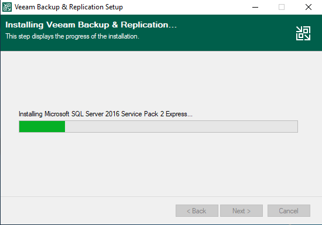
Task: Click the Veeam icon in the title bar
Action: tap(7, 7)
